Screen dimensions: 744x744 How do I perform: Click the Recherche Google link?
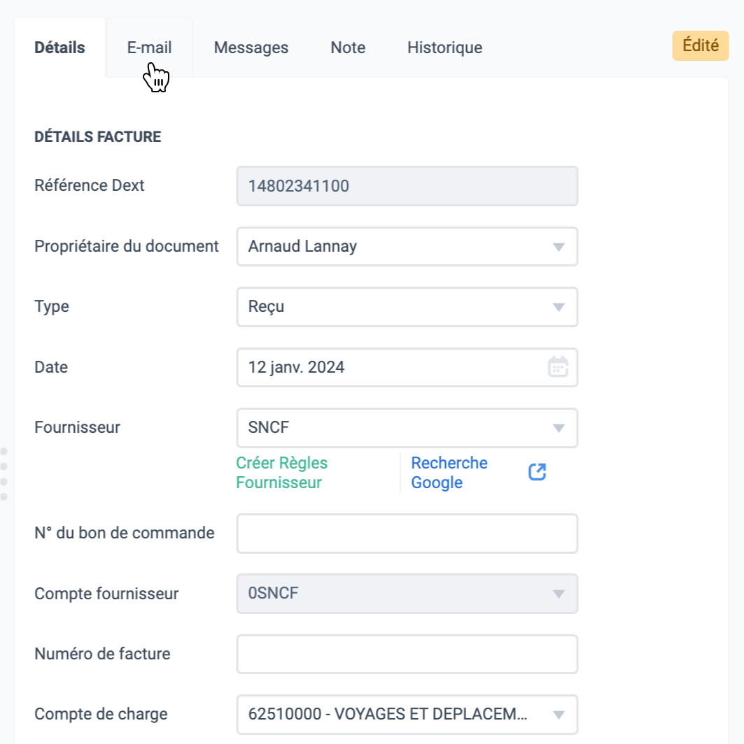(449, 473)
